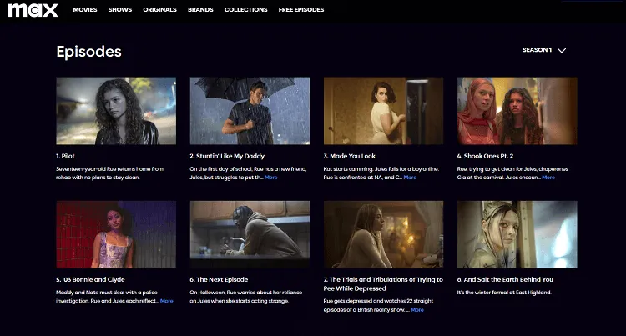Open the episode 8 thumbnail image
The image size is (626, 336).
[x=517, y=234]
